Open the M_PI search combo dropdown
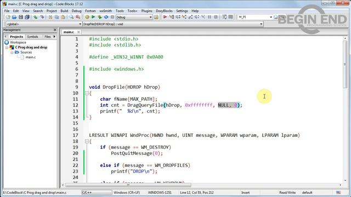This screenshot has height=197, width=351. [270, 17]
